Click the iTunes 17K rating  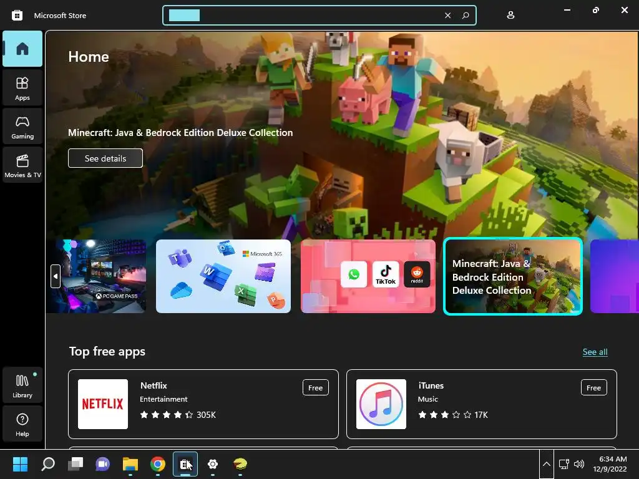[453, 415]
